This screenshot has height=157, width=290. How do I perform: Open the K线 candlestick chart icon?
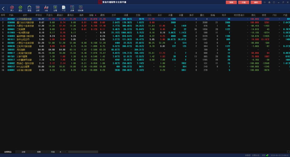[46, 9]
